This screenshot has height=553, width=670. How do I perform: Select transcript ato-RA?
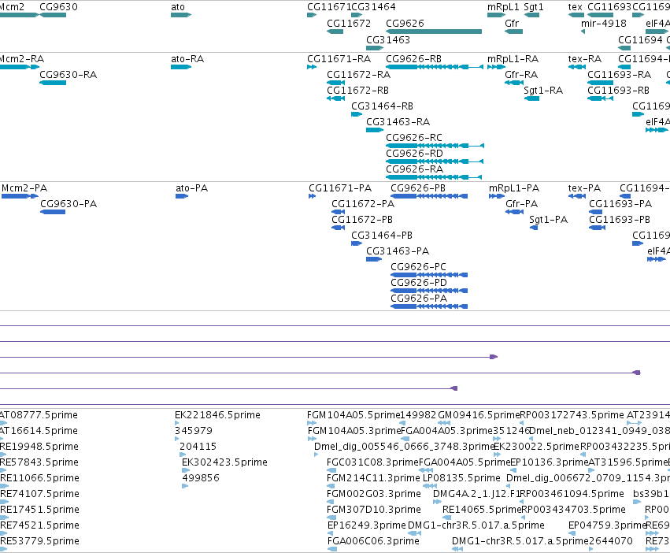181,67
